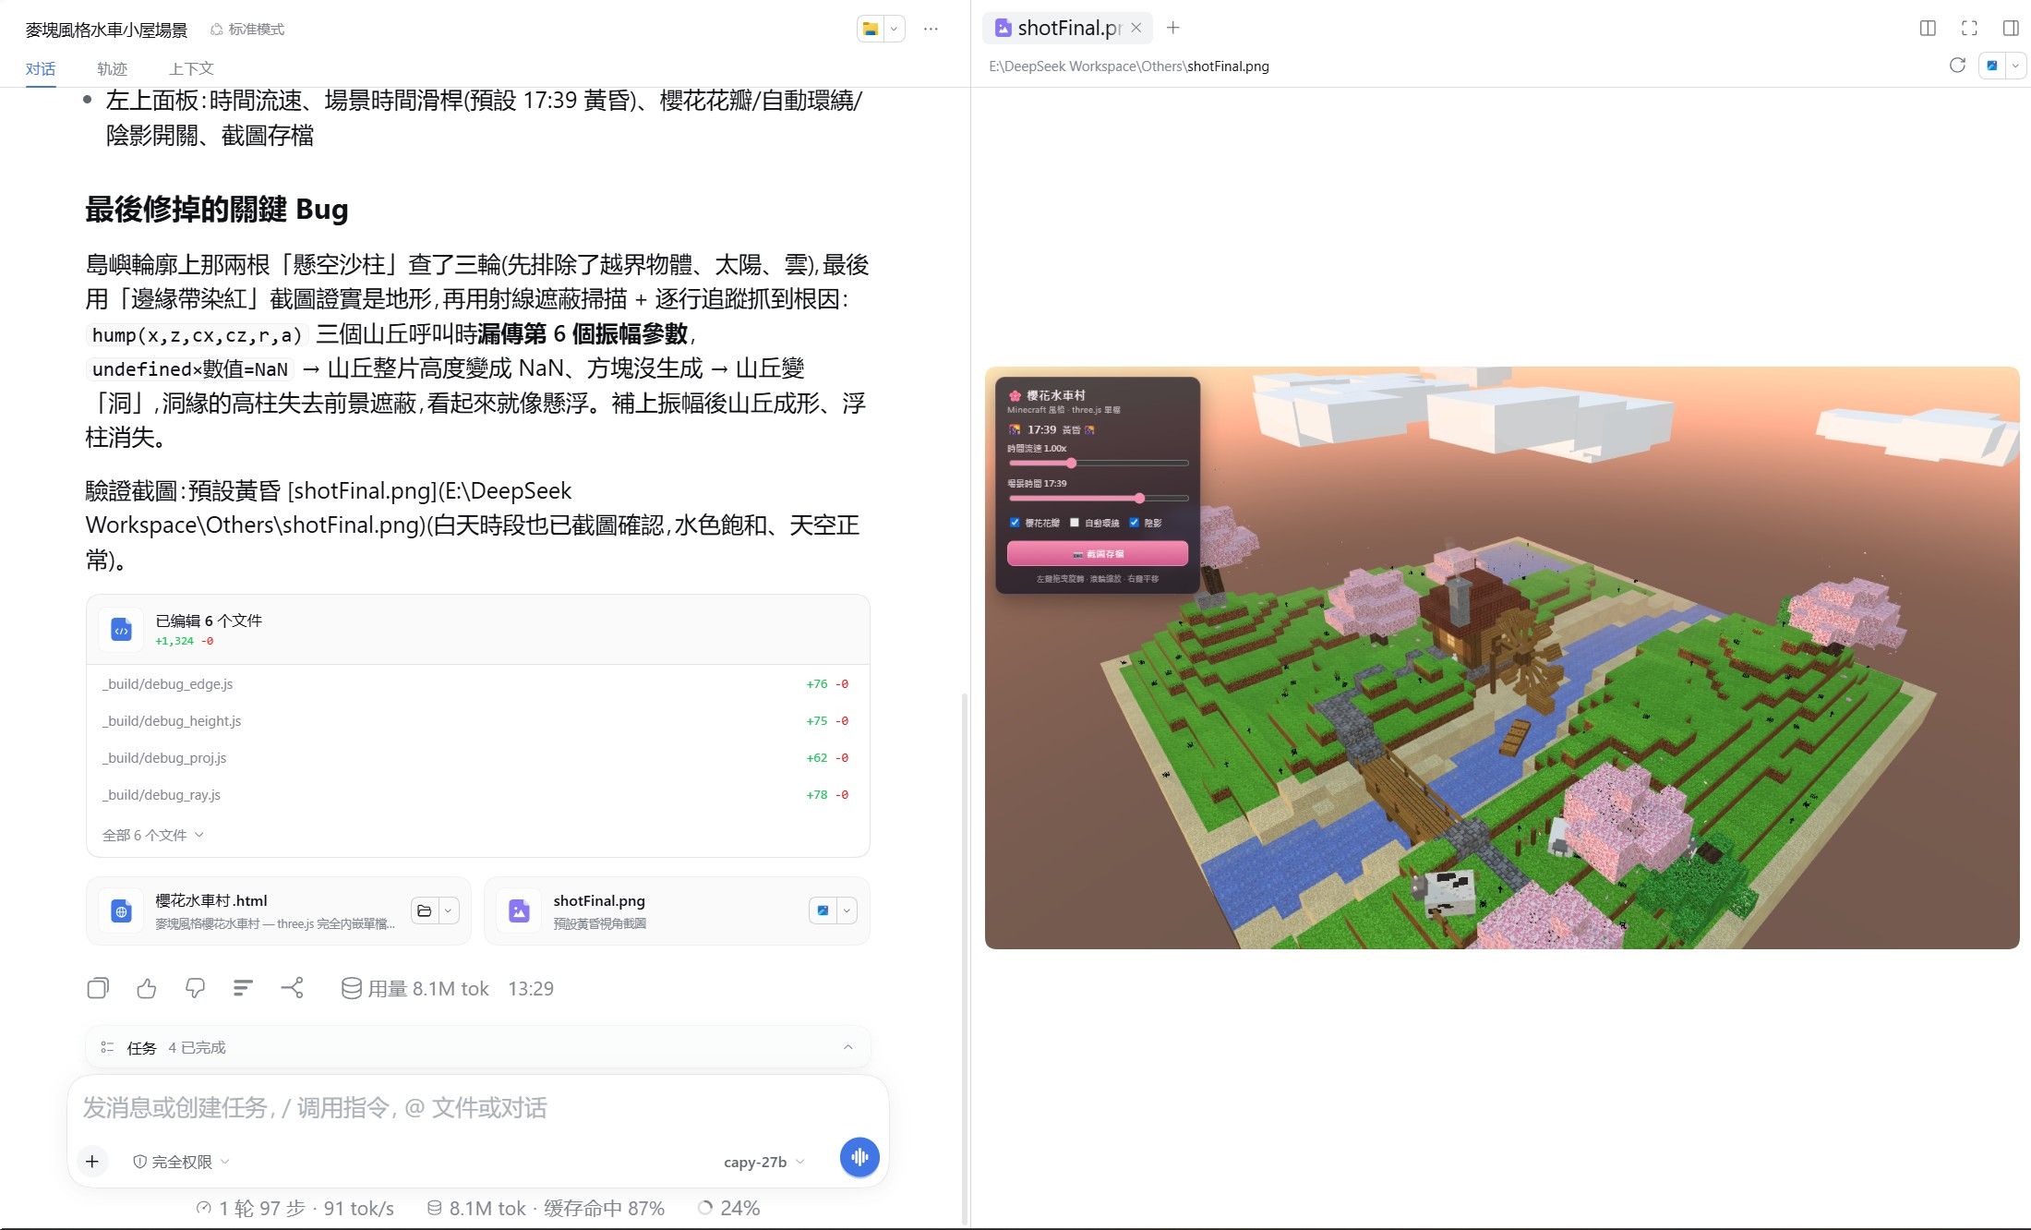Click the folder icon in conversation header

(870, 29)
